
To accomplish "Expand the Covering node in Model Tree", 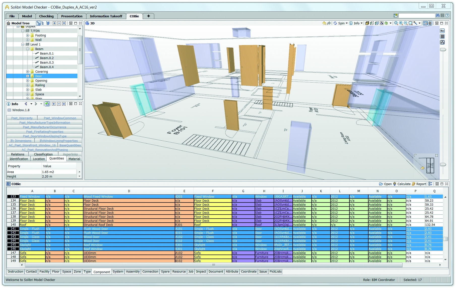I will [x=28, y=72].
